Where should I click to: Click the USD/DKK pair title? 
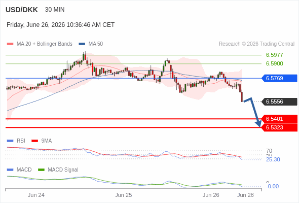coord(22,10)
